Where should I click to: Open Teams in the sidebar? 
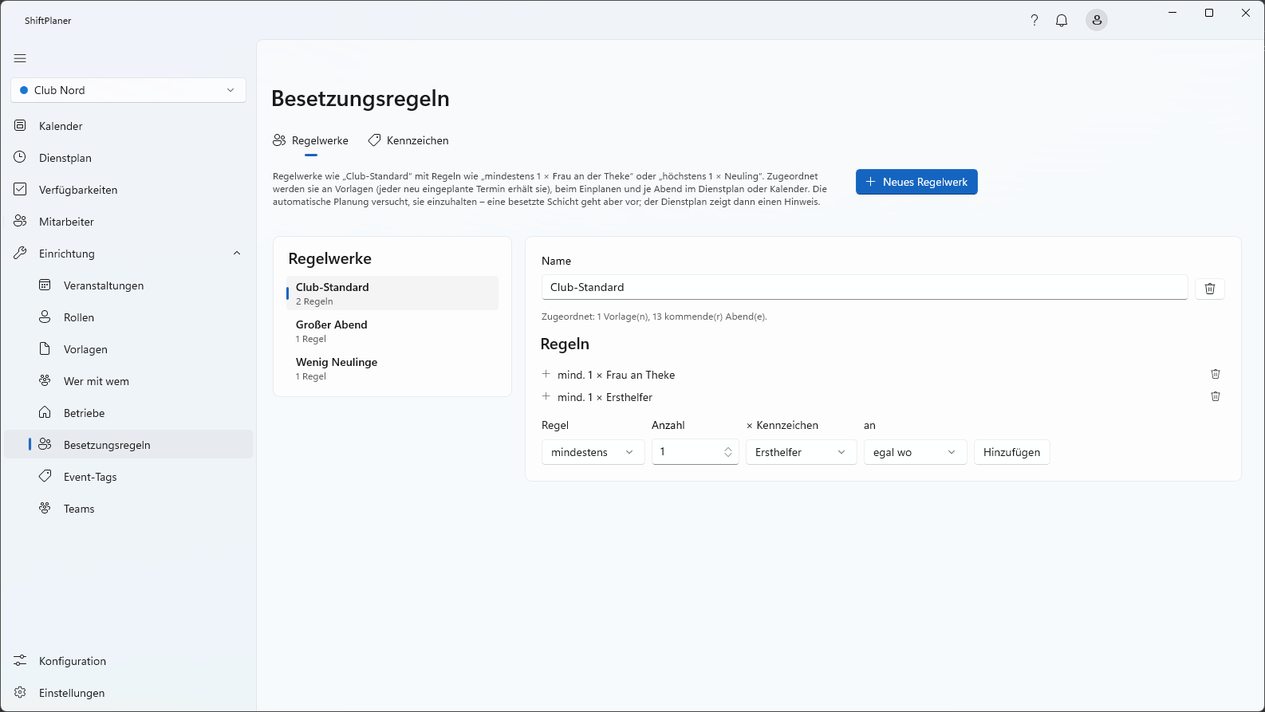point(128,509)
